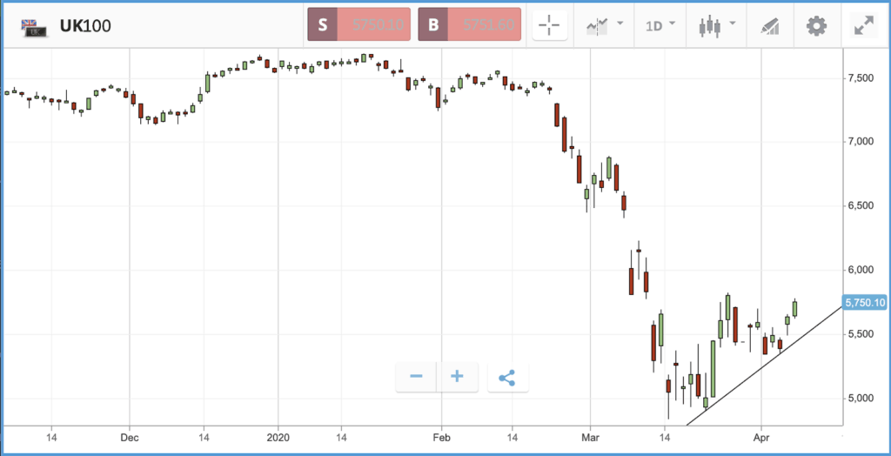The width and height of the screenshot is (891, 456).
Task: Expand chart to fullscreen arrows icon
Action: pyautogui.click(x=864, y=25)
